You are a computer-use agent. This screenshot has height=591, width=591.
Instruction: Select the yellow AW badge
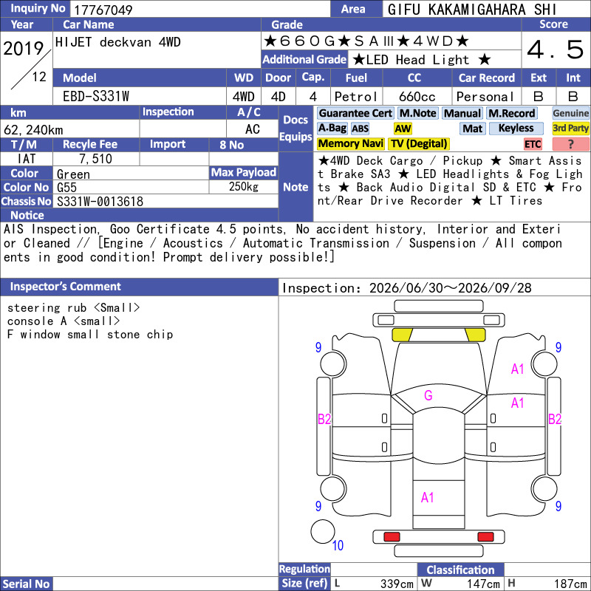point(403,129)
